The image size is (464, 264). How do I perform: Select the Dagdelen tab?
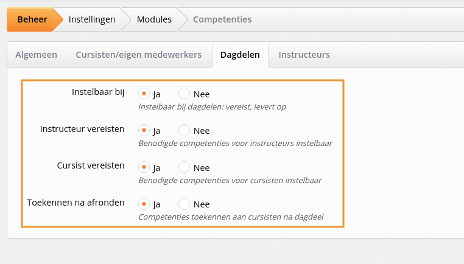click(240, 55)
